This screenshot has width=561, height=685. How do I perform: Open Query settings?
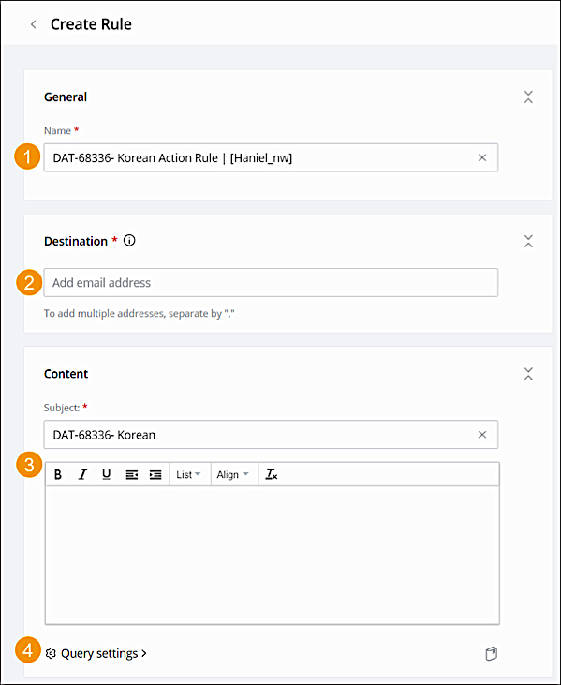coord(104,653)
